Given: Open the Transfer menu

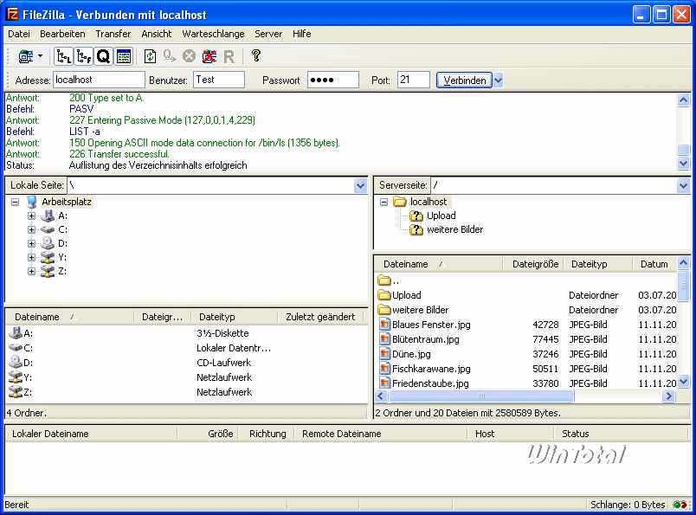Looking at the screenshot, I should [x=113, y=34].
